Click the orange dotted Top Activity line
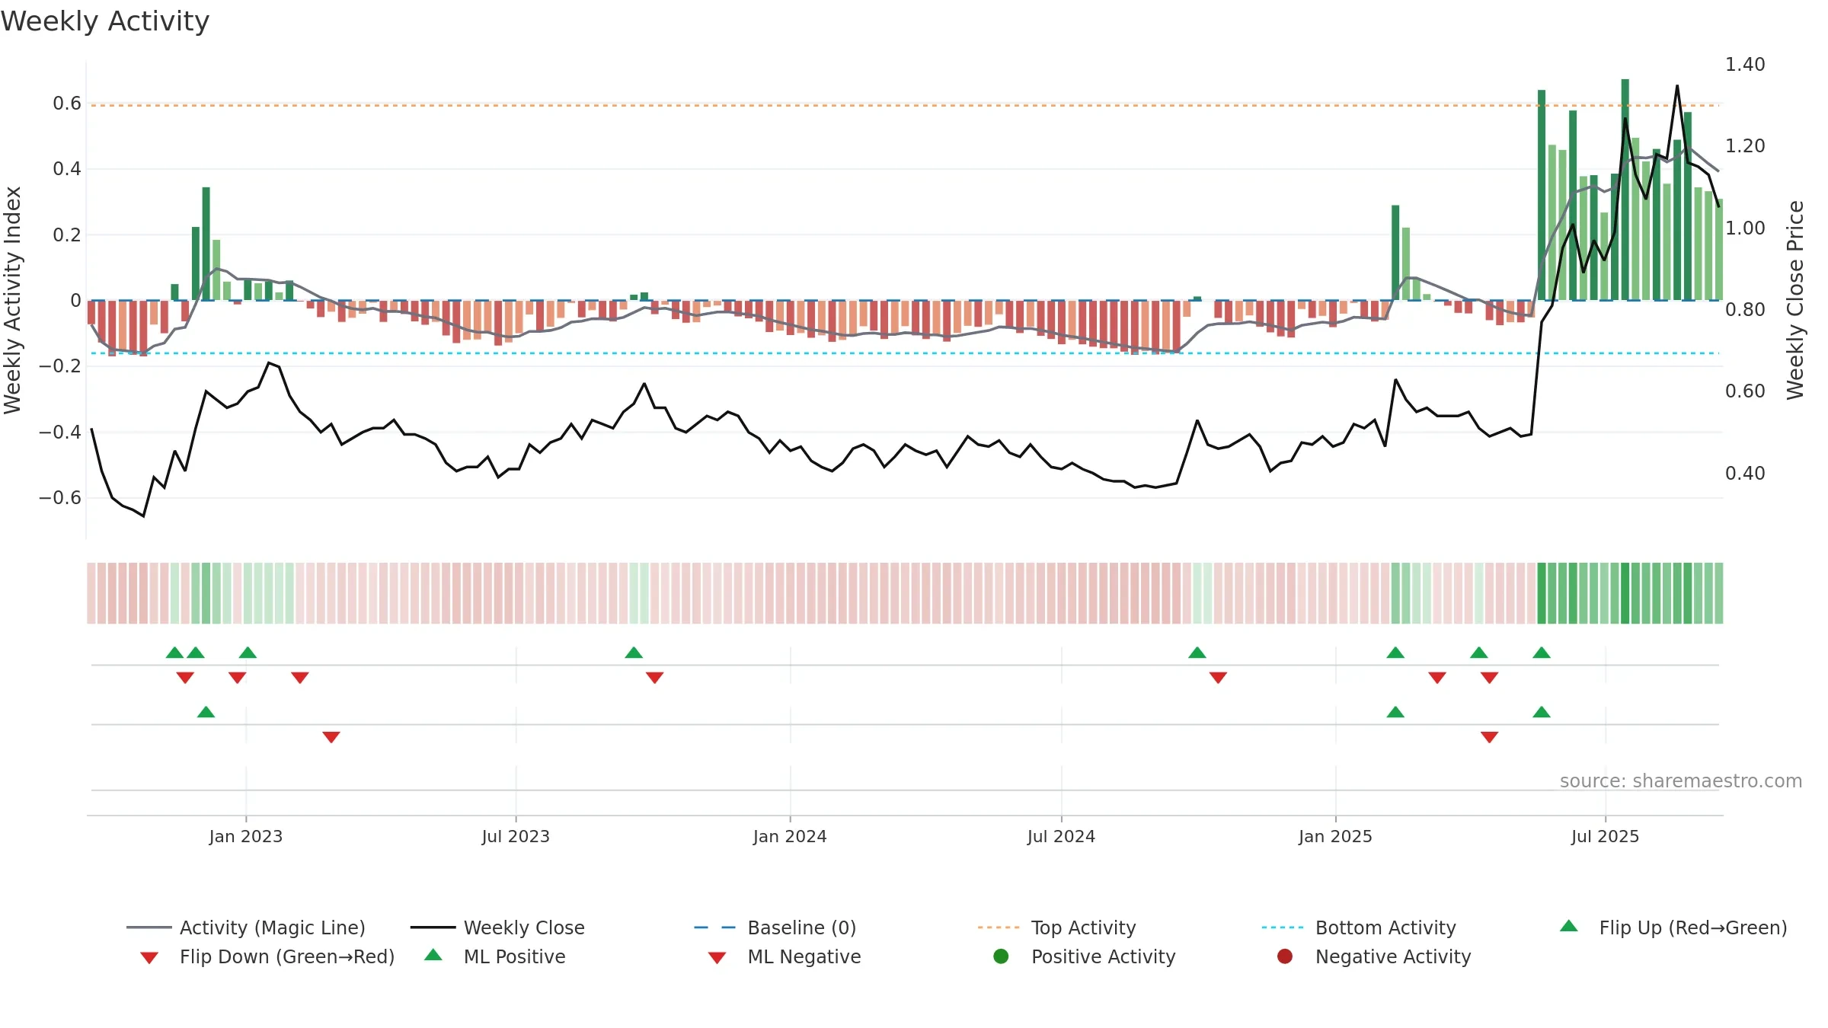Image resolution: width=1828 pixels, height=1028 pixels. [x=905, y=105]
